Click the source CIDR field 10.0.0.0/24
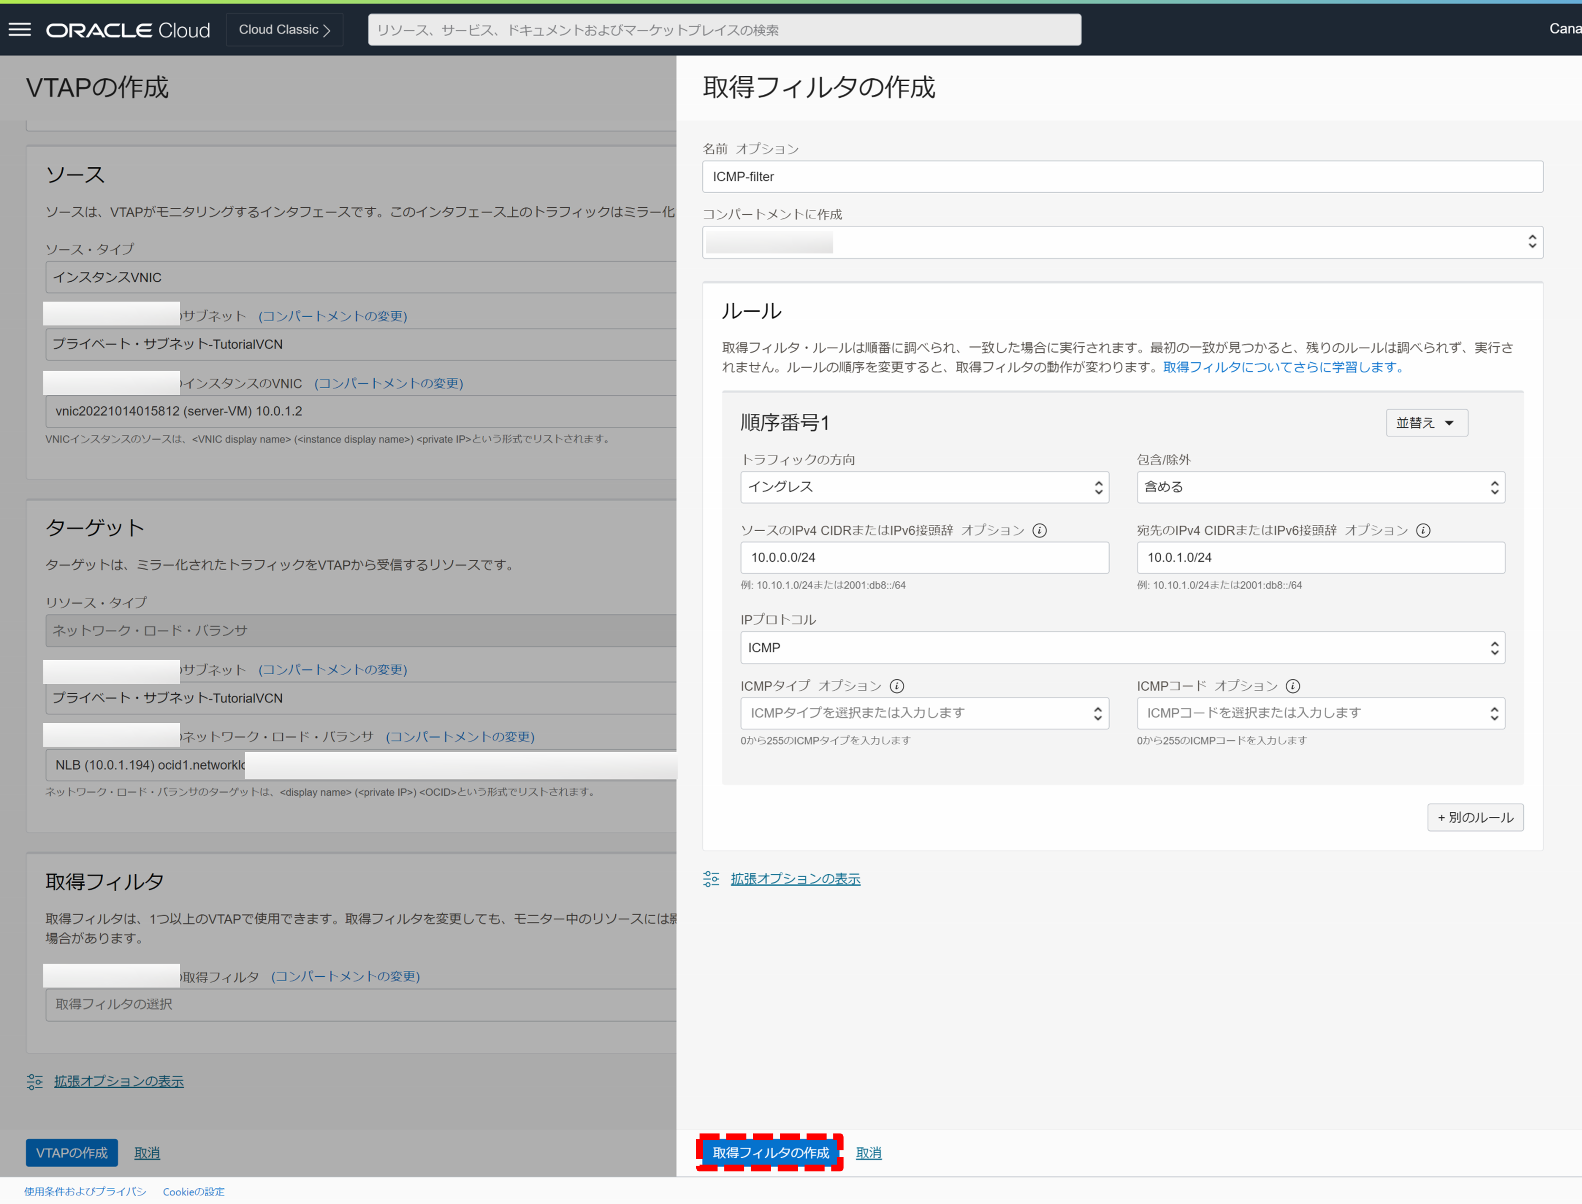The image size is (1582, 1204). [924, 557]
